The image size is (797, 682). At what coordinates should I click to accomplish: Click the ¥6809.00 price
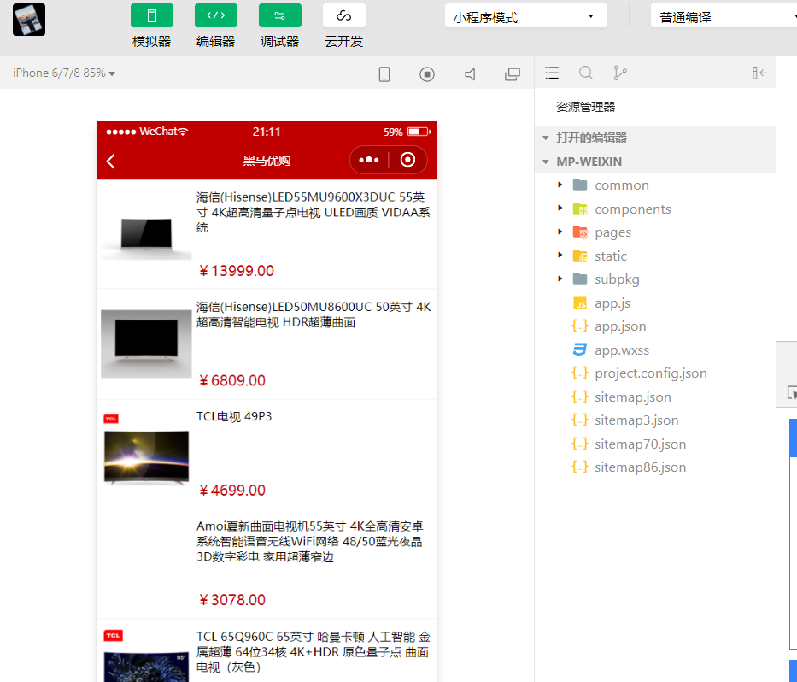pyautogui.click(x=232, y=380)
